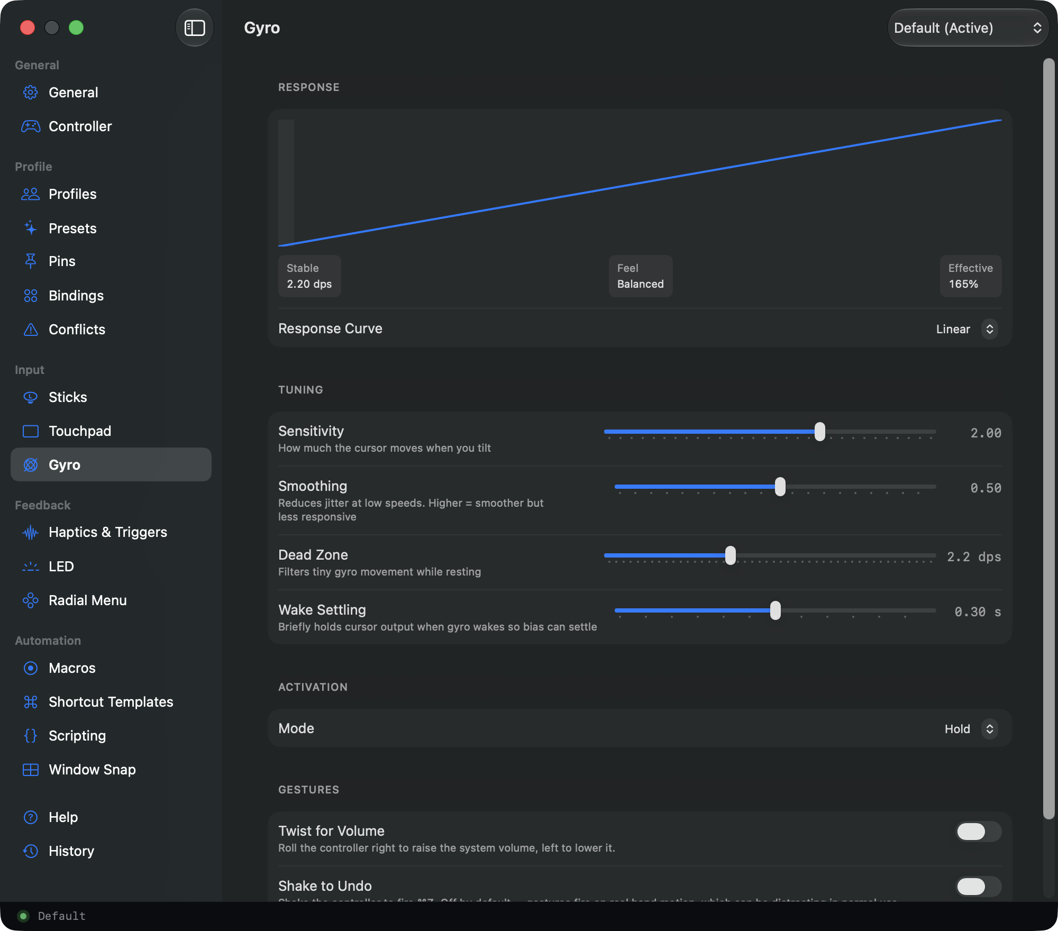Screen dimensions: 1058x931
Task: Click the Window Snap grid icon
Action: pyautogui.click(x=31, y=770)
